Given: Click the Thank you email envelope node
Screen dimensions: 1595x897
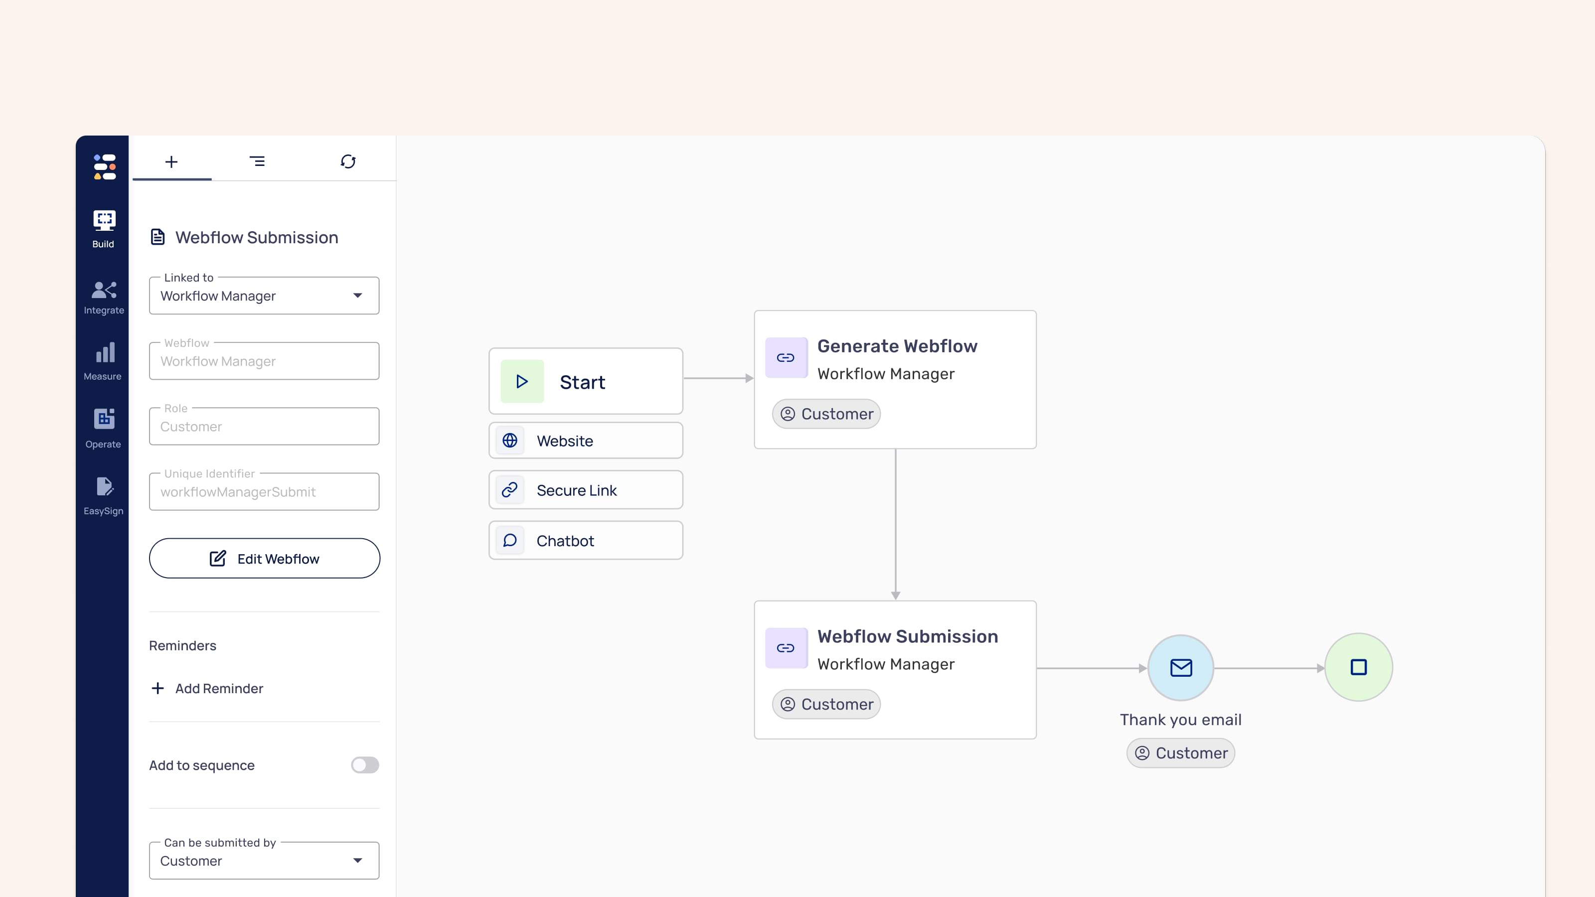Looking at the screenshot, I should pos(1180,667).
